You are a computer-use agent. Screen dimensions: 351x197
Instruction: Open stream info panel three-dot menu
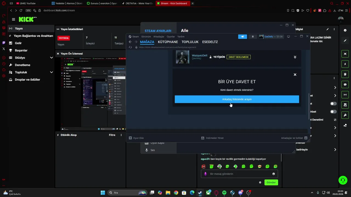coord(334,29)
